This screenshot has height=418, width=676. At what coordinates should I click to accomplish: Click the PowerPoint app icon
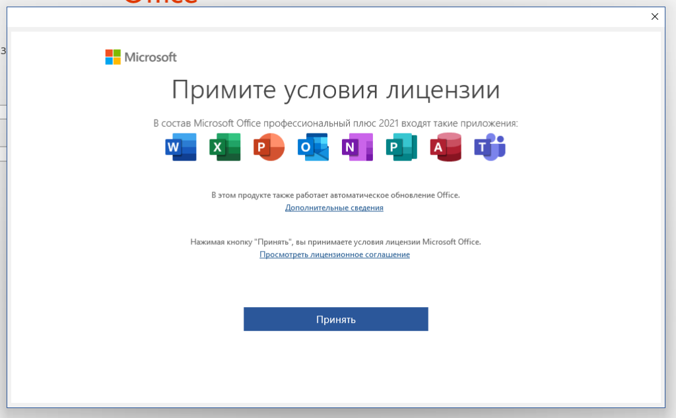269,147
